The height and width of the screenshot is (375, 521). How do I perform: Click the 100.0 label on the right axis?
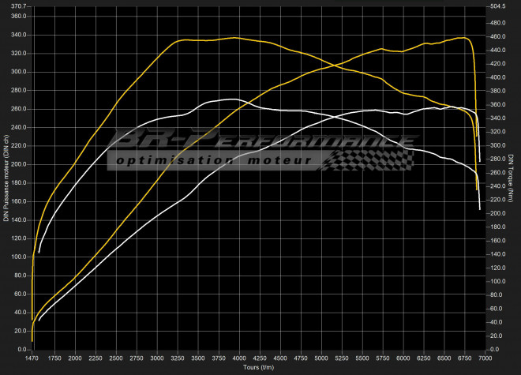(500, 281)
